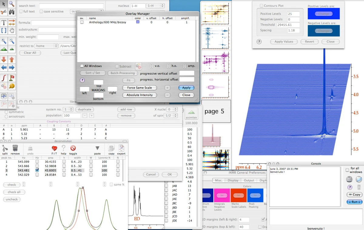364x230 pixels.
Task: Click the yellow info bubble icon
Action: [x=12, y=86]
